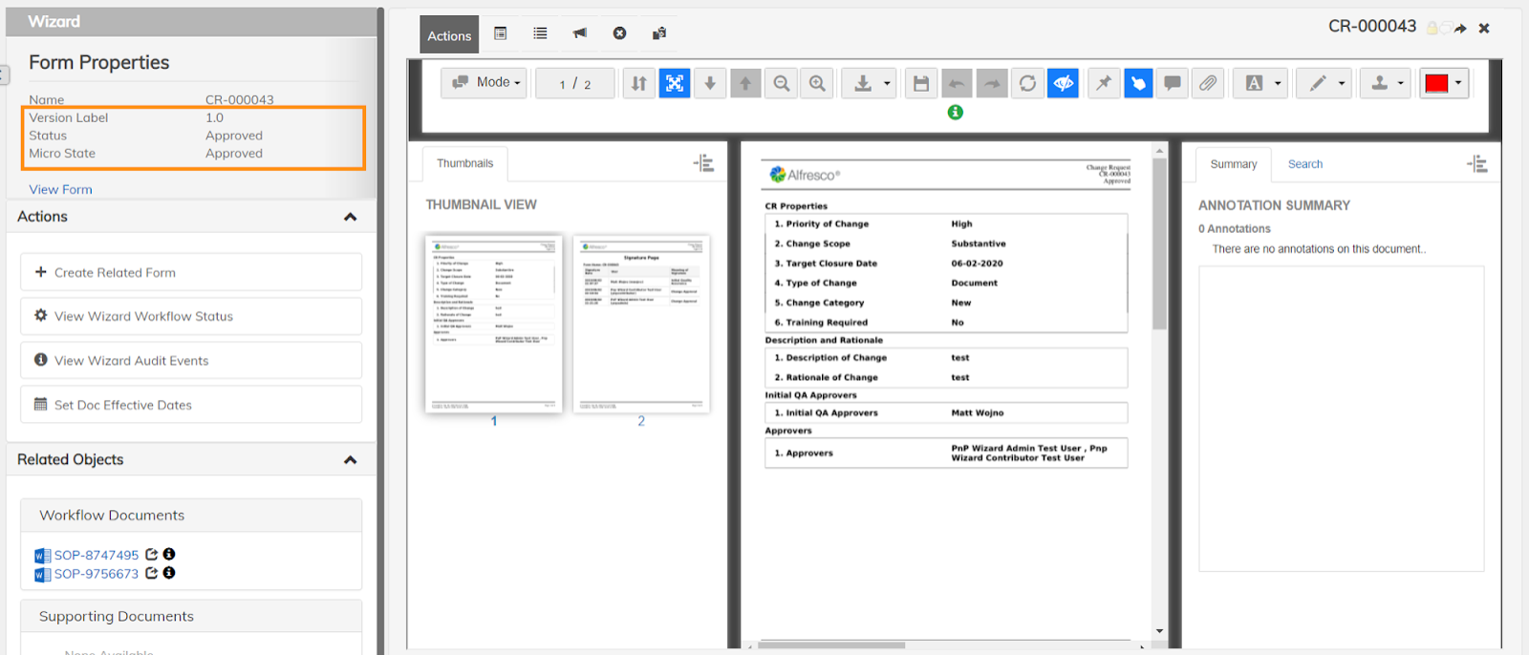
Task: Switch to the Search tab
Action: 1304,164
